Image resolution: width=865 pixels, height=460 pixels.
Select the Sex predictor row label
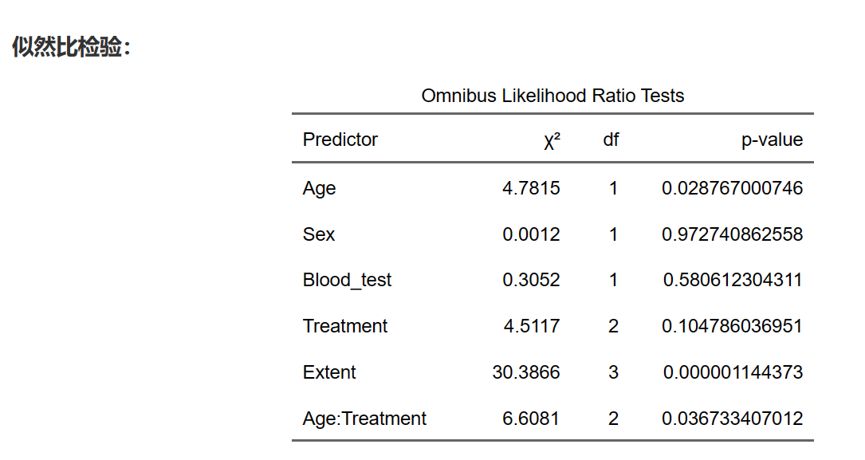(x=319, y=234)
